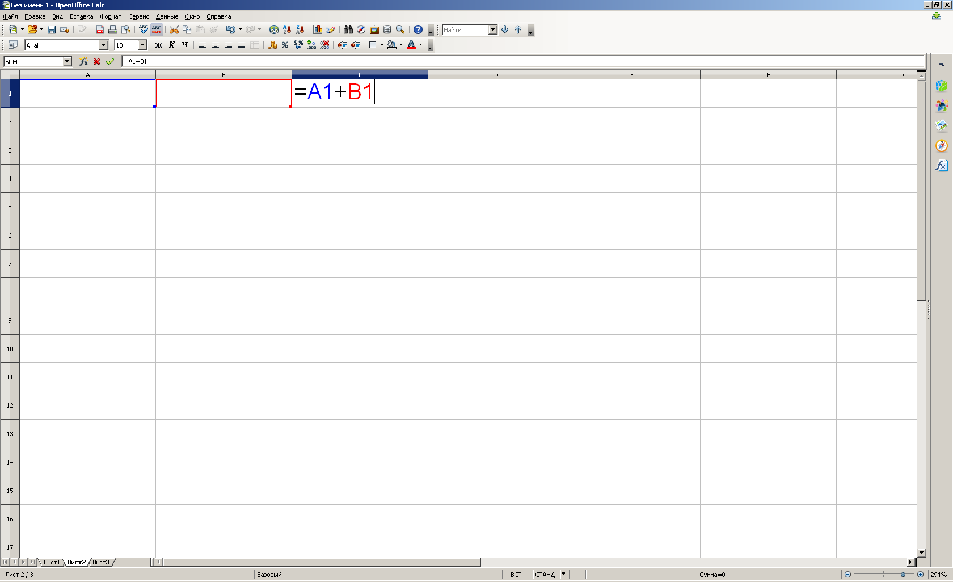953x582 pixels.
Task: Toggle Data Sources icon
Action: point(387,29)
